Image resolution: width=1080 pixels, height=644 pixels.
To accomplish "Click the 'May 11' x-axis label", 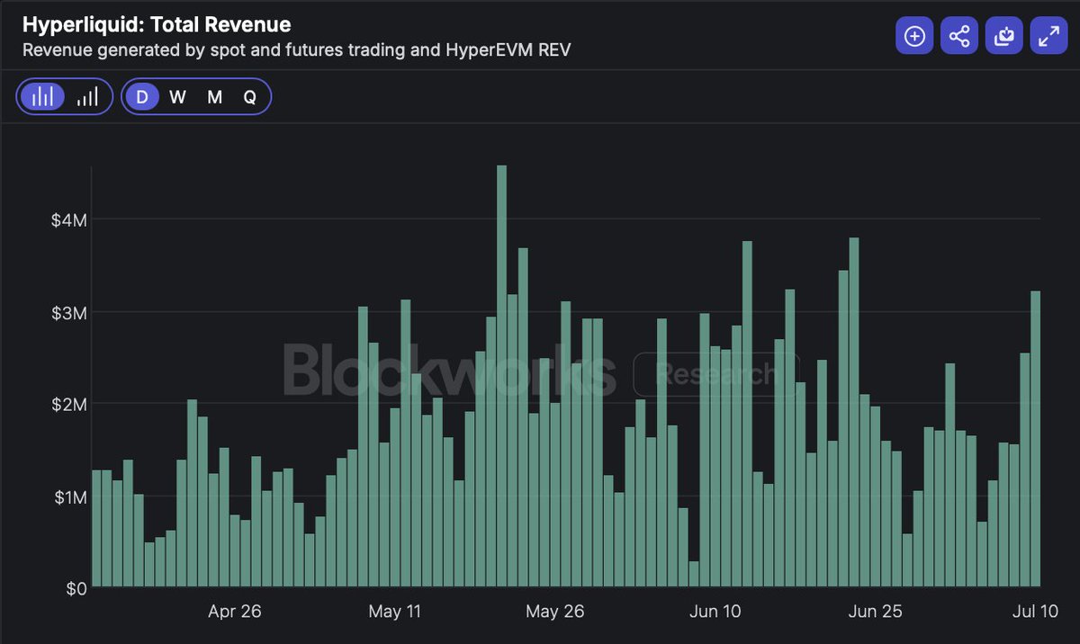I will [x=394, y=612].
